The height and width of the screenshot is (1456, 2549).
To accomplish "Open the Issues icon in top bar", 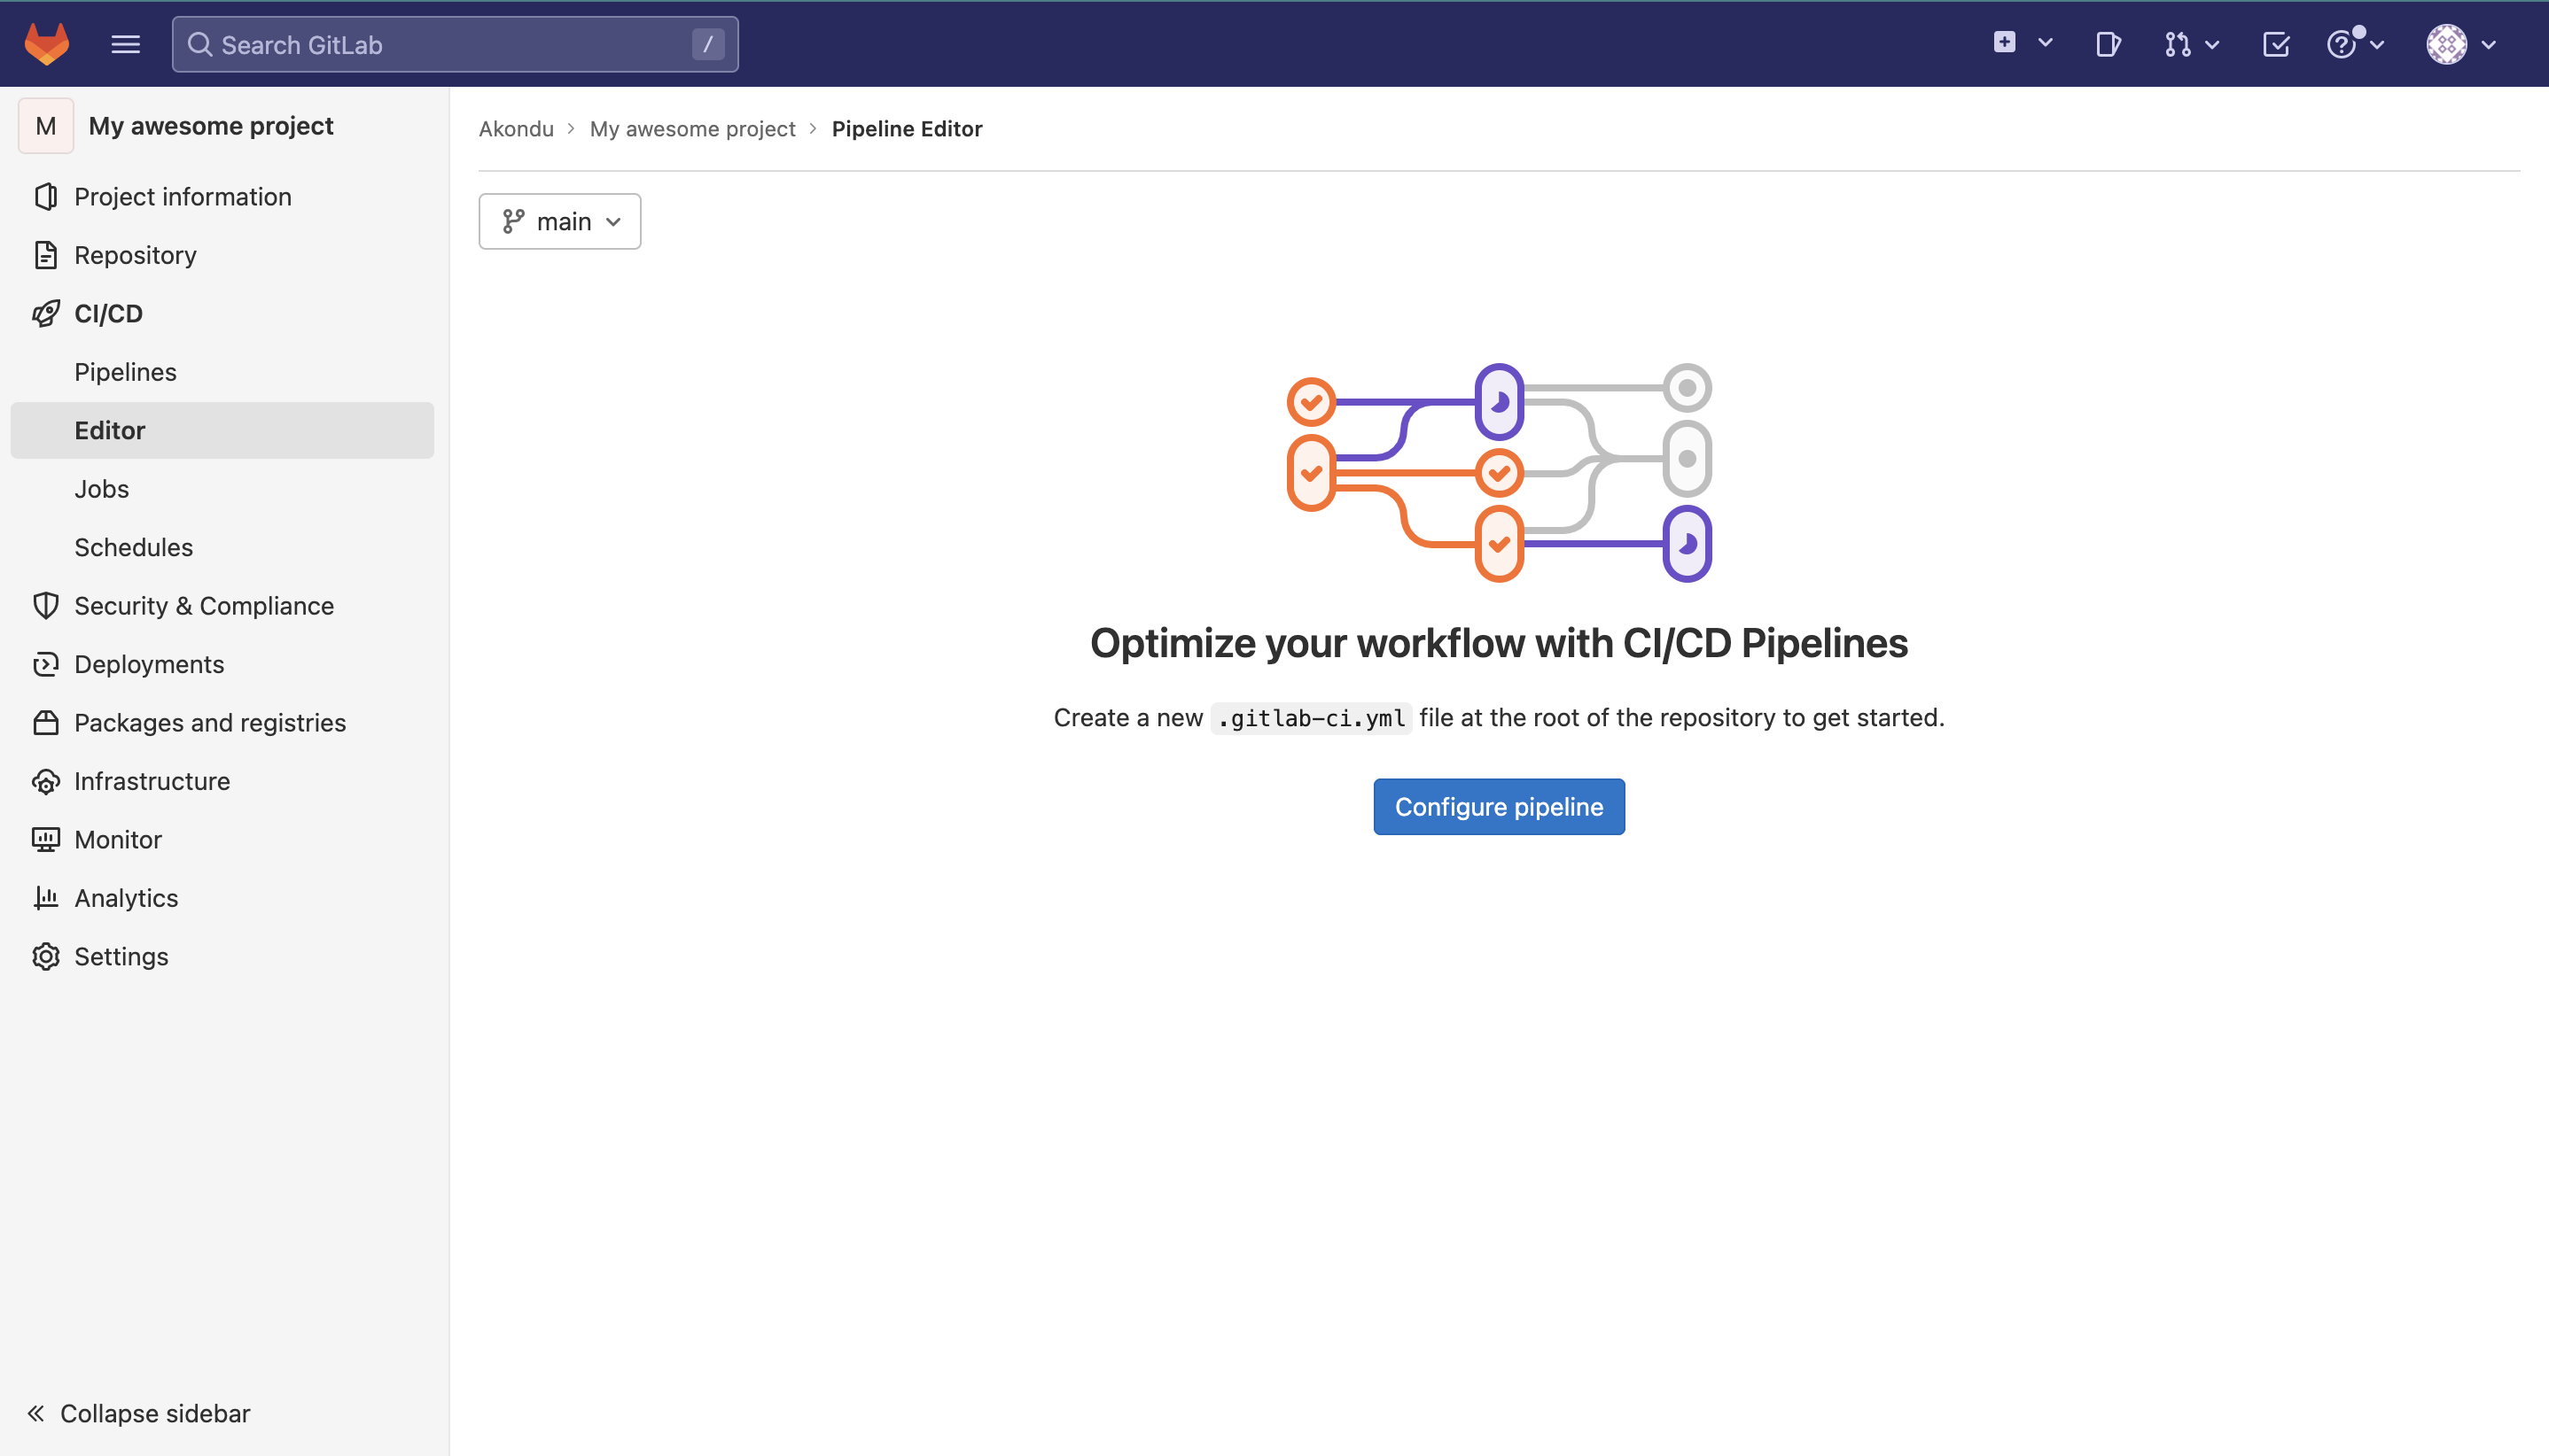I will (2108, 44).
